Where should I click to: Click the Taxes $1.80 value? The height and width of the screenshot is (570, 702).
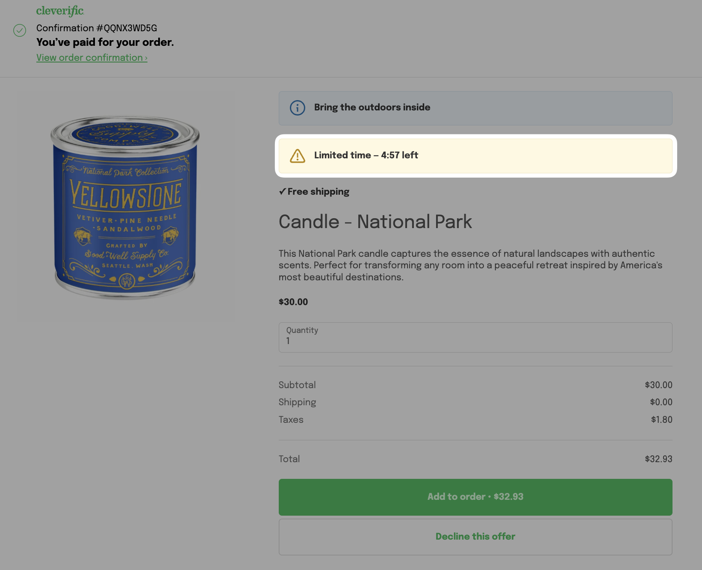[661, 420]
